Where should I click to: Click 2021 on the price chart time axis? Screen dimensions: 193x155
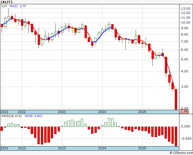click(x=5, y=112)
